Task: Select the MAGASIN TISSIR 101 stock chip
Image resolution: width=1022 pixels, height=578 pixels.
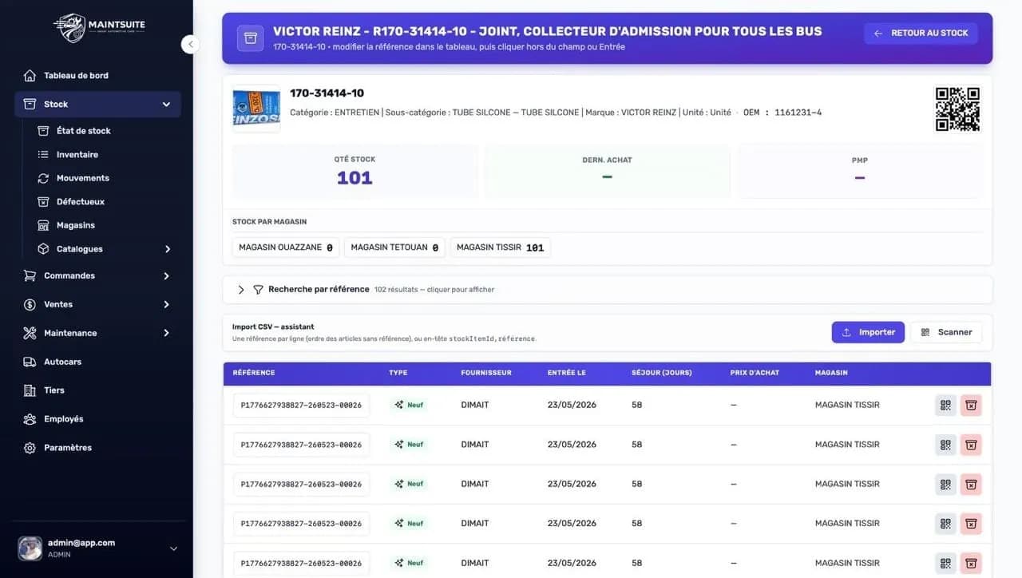Action: [501, 247]
